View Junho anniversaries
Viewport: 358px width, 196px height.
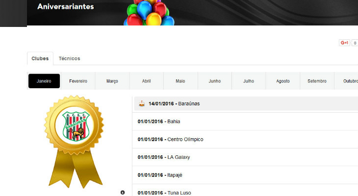(x=214, y=81)
